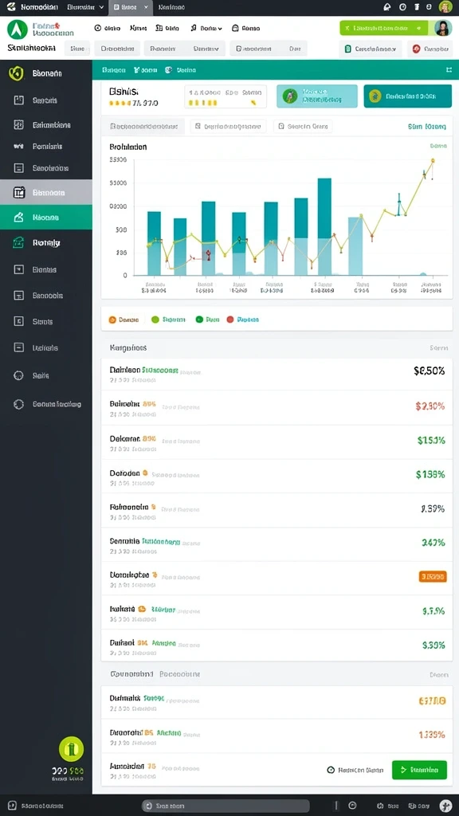459x816 pixels.
Task: Click the dark-teal card button
Action: point(407,96)
